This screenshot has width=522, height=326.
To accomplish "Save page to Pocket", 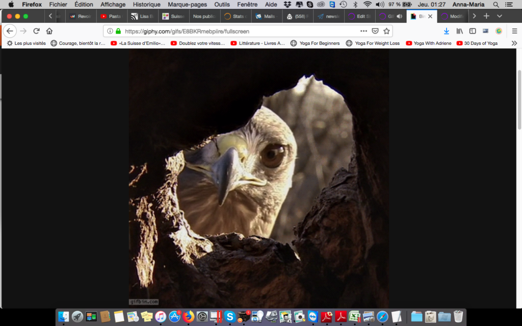I will [x=375, y=31].
